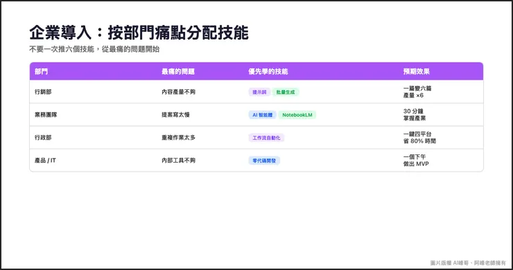
Task: Select the 預期效果 column header
Action: coord(416,71)
